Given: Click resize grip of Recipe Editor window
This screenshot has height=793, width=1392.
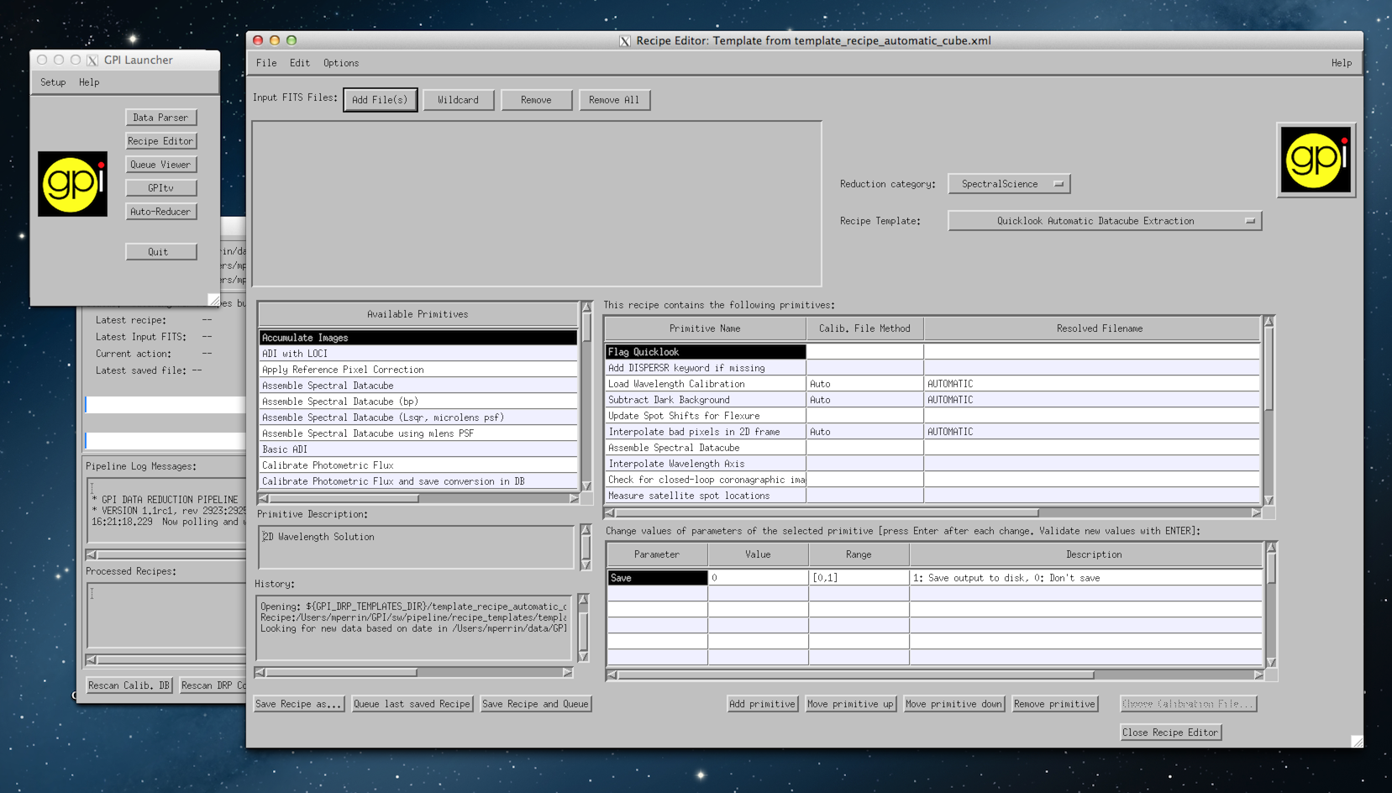Looking at the screenshot, I should [1356, 741].
